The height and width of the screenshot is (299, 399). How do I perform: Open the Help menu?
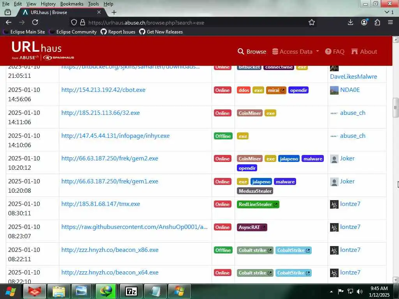(108, 4)
